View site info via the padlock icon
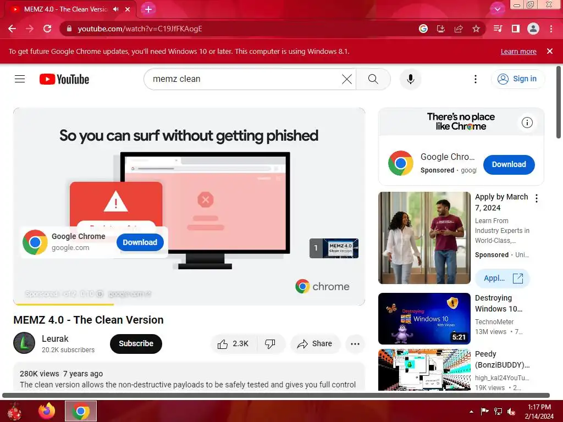 click(x=69, y=29)
